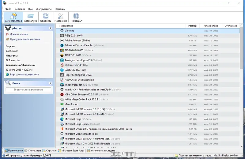Select the µTorrent row icon

pyautogui.click(x=62, y=31)
